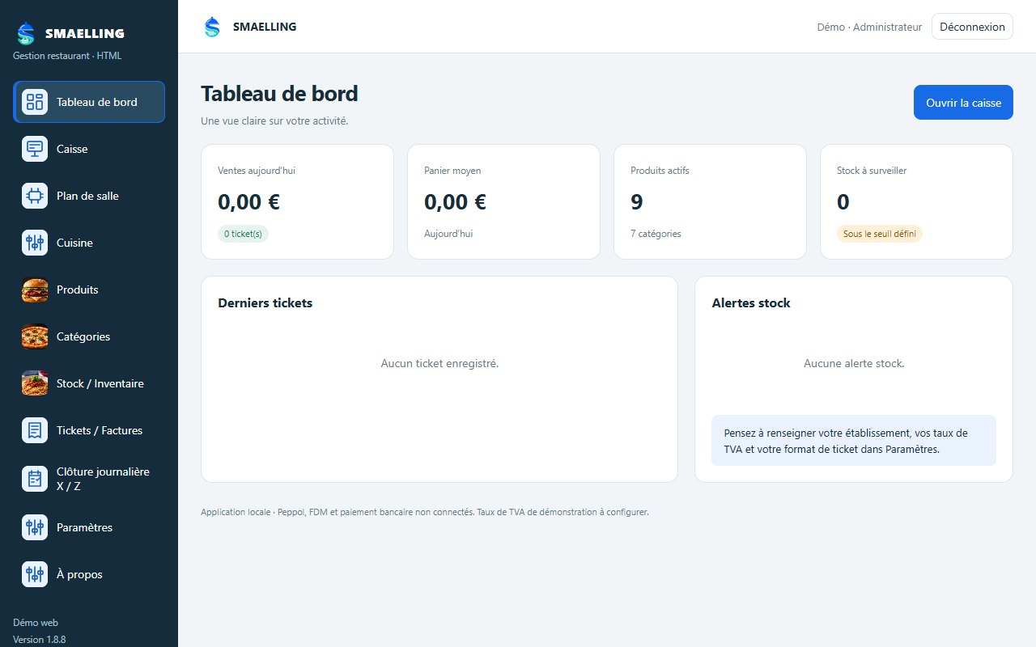The height and width of the screenshot is (647, 1036).
Task: Click the TVA settings reminder note
Action: coord(854,441)
